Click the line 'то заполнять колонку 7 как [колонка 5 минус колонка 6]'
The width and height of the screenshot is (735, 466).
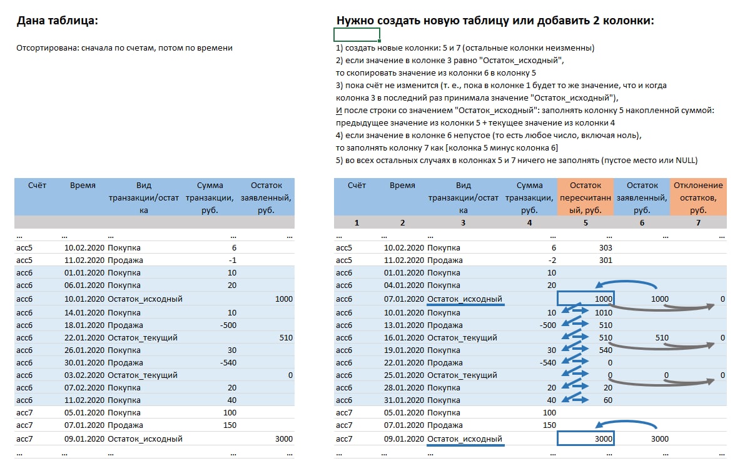click(447, 148)
